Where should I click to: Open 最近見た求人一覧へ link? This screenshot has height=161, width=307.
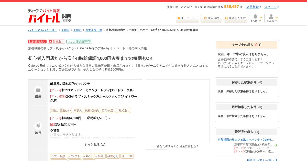pos(260,160)
